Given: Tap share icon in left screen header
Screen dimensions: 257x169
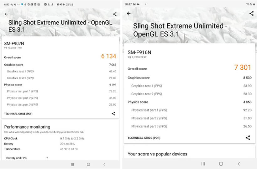Looking at the screenshot, I should click(115, 14).
